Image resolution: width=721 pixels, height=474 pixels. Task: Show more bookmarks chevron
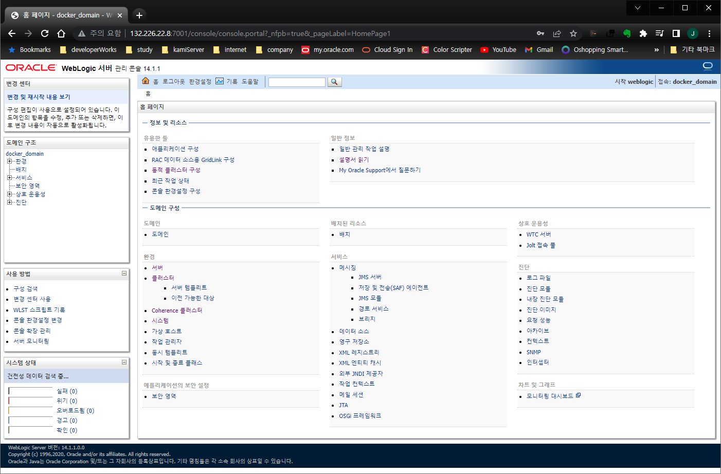pos(656,50)
